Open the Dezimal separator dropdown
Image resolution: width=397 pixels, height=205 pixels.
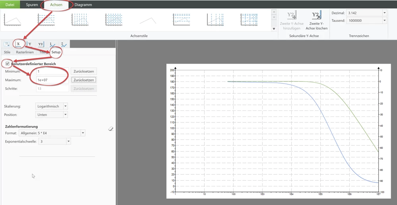[367, 13]
